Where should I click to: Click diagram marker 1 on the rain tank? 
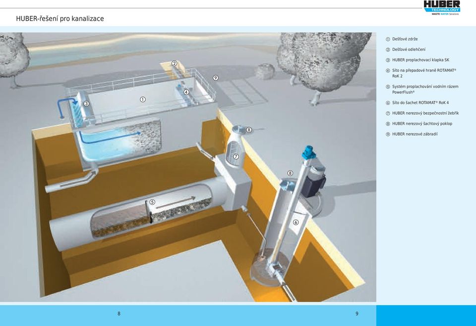[x=143, y=99]
